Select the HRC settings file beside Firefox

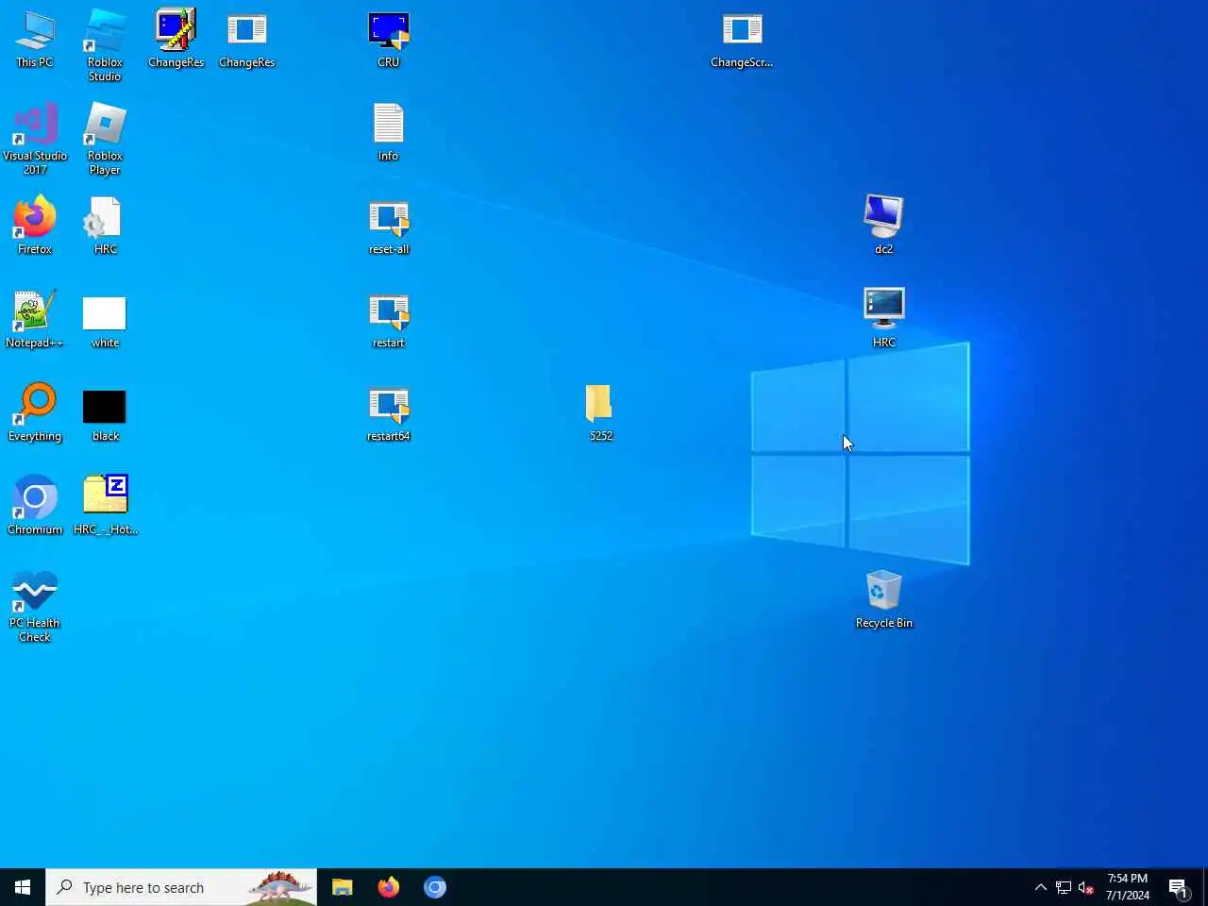coord(105,226)
